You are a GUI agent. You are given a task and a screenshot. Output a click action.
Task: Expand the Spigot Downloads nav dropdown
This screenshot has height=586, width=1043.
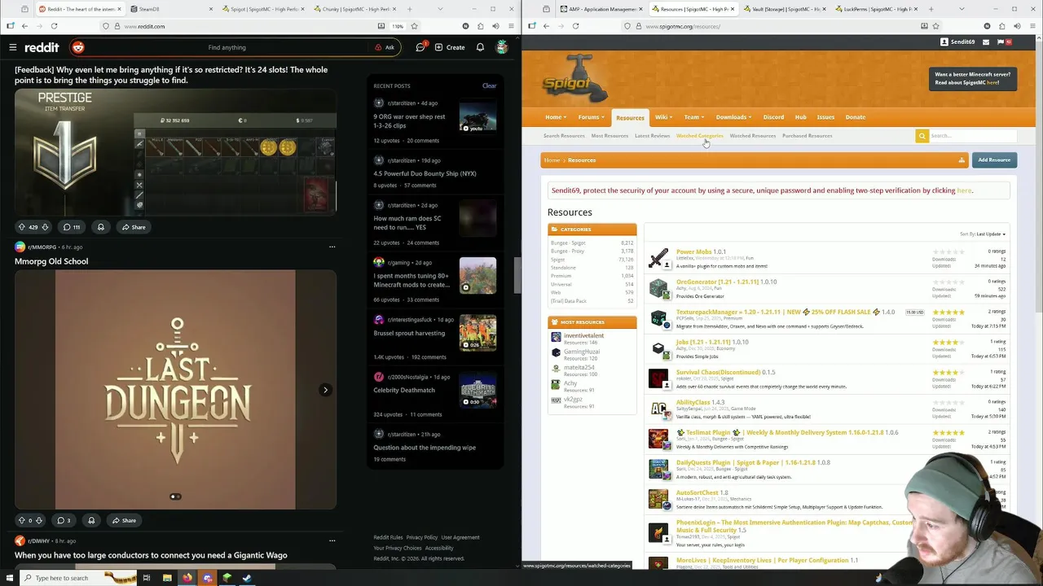pos(733,117)
